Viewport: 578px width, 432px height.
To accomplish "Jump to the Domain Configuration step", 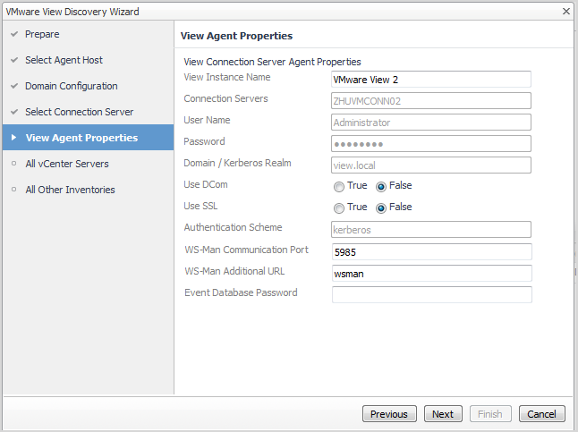I will pos(71,86).
